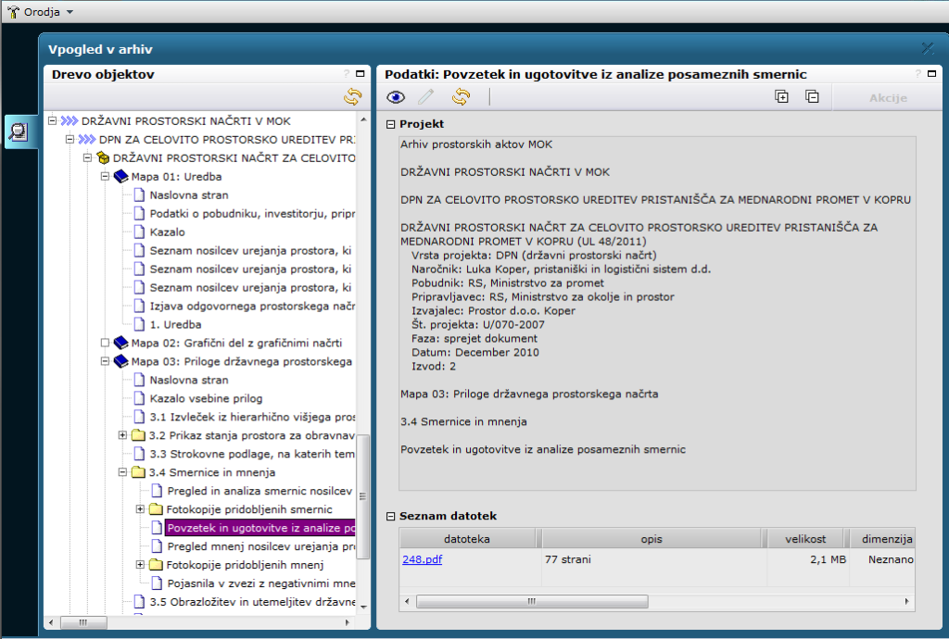949x639 pixels.
Task: Click the Akcije button
Action: click(x=888, y=97)
